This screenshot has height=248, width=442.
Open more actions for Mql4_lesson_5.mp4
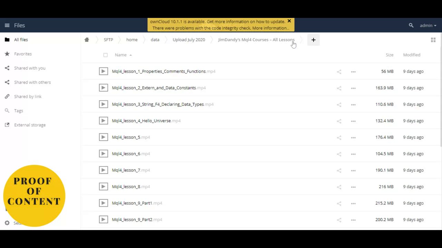click(353, 137)
